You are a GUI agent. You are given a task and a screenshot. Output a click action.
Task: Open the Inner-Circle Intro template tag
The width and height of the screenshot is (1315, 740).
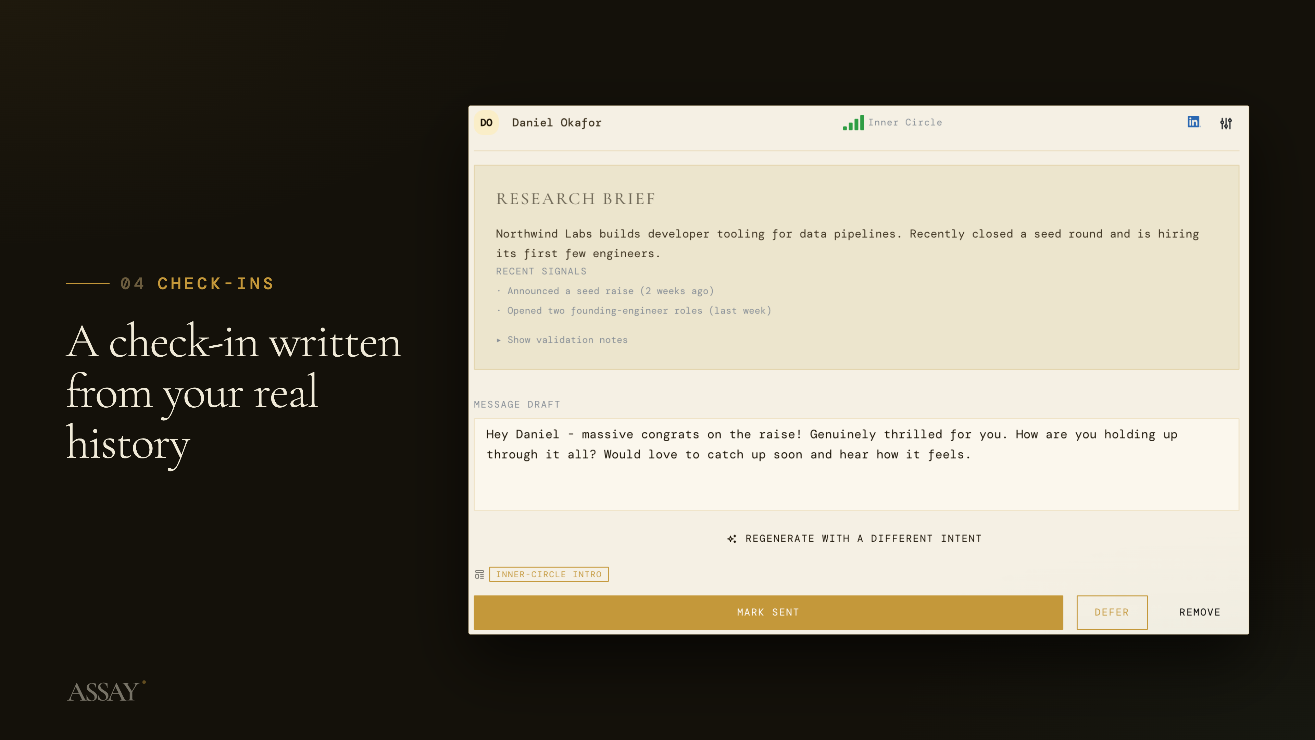coord(549,575)
